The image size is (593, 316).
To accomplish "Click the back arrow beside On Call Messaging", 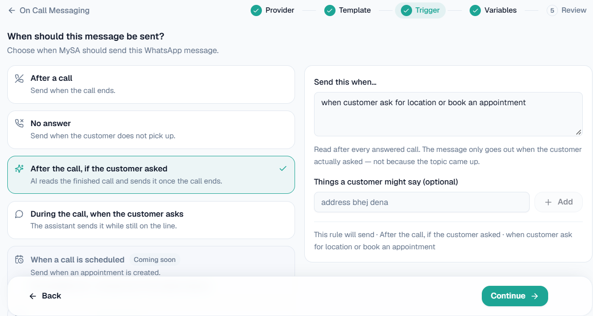I will 12,10.
